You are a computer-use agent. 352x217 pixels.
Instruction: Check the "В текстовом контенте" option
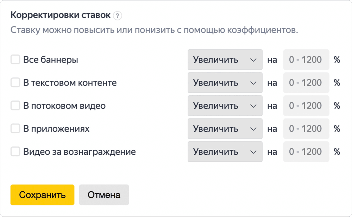tap(15, 83)
